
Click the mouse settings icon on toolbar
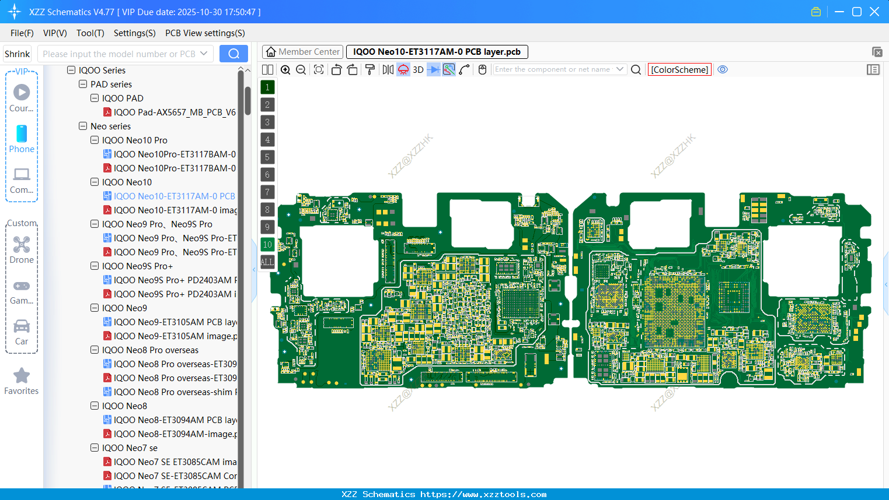482,69
